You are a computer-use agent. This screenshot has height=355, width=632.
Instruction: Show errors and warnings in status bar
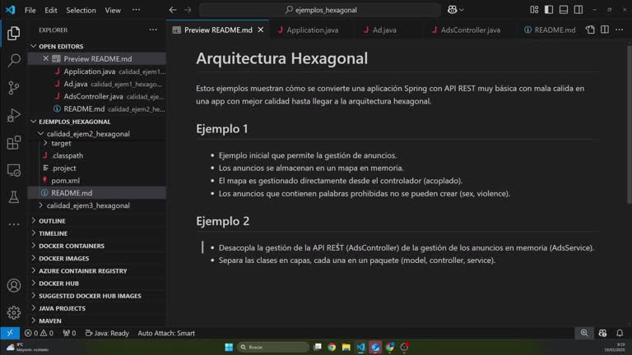(x=39, y=333)
